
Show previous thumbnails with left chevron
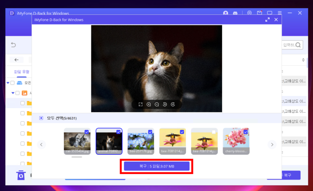tap(41, 145)
